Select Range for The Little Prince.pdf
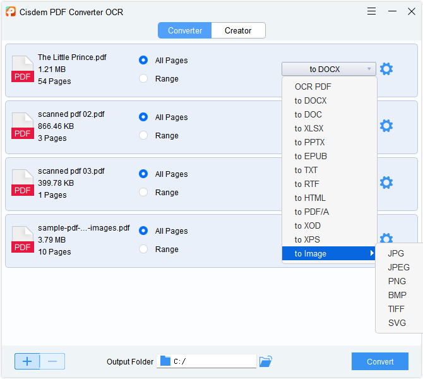This screenshot has height=379, width=423. 143,78
